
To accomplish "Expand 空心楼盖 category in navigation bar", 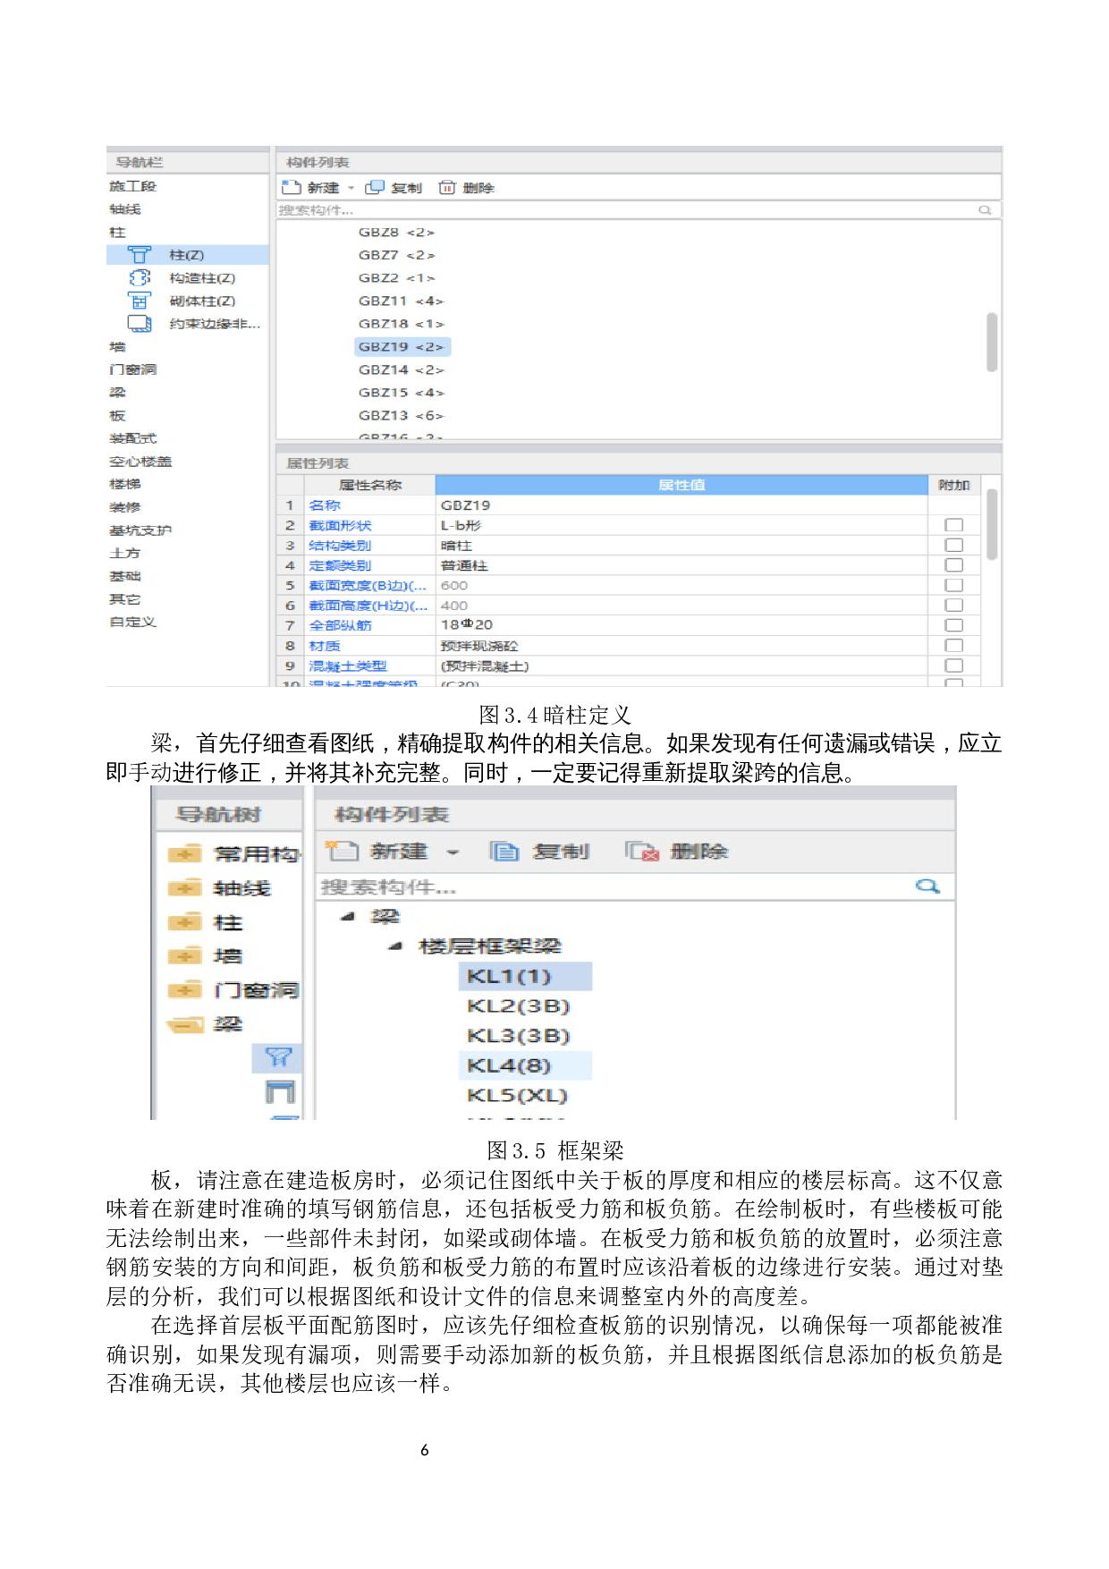I will (x=140, y=462).
